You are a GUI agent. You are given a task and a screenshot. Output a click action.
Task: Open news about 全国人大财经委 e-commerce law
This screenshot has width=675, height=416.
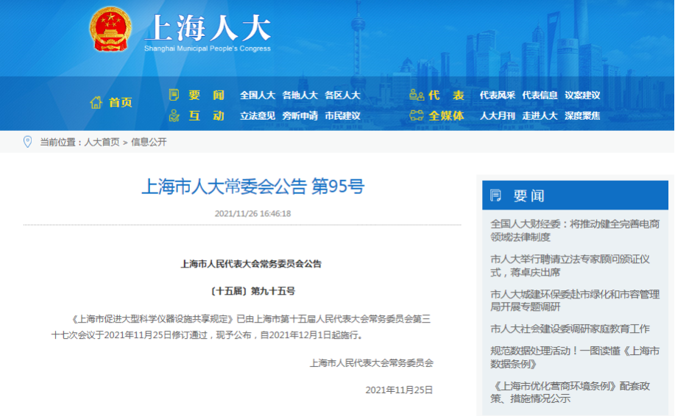coord(574,230)
